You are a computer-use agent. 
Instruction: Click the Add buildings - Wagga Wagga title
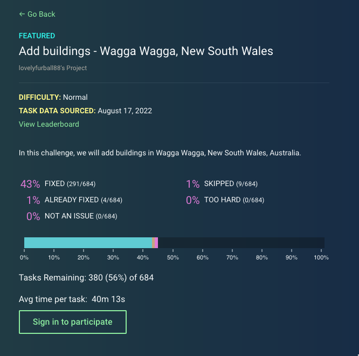[x=146, y=51]
